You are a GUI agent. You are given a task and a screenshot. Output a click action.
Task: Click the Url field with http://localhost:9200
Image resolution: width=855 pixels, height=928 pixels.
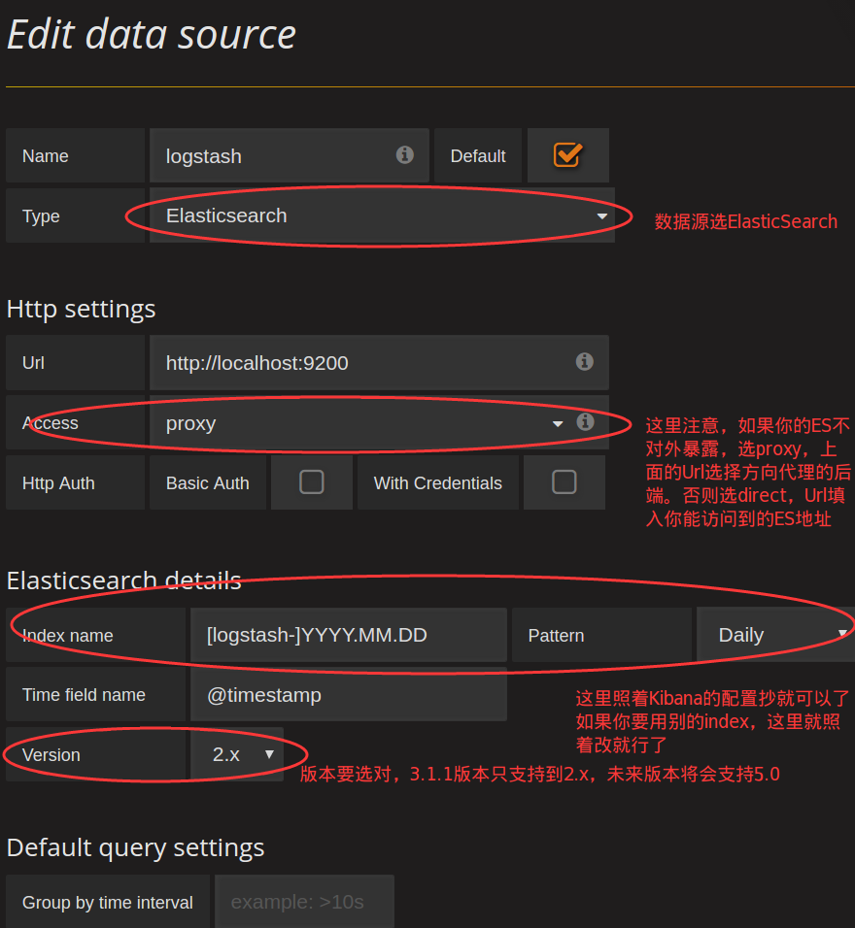click(364, 363)
